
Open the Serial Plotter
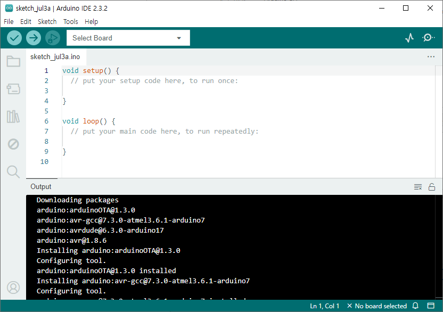pyautogui.click(x=409, y=38)
